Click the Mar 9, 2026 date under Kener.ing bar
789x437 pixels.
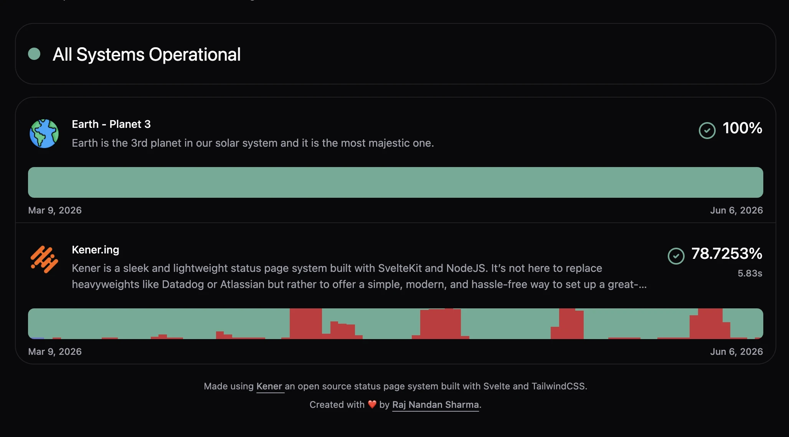(55, 351)
